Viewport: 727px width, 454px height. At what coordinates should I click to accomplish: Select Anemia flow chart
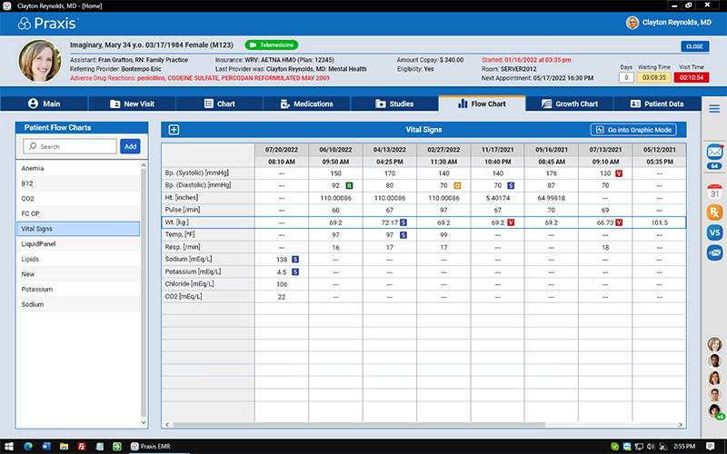coord(78,168)
